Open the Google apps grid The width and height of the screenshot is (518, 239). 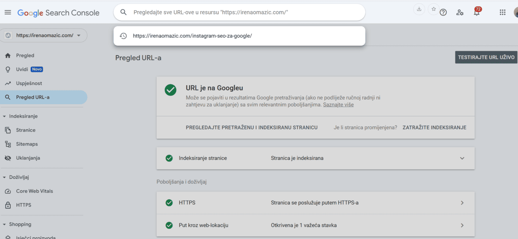[x=502, y=12]
